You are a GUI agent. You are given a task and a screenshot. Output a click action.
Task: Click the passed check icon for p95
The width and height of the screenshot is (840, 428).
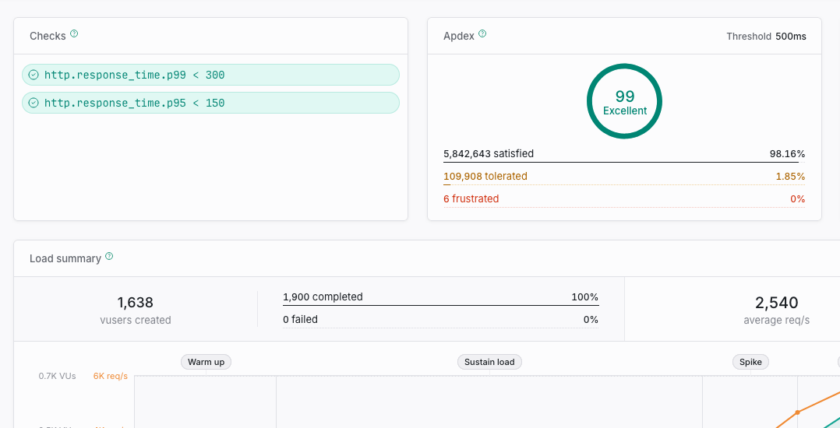click(34, 103)
